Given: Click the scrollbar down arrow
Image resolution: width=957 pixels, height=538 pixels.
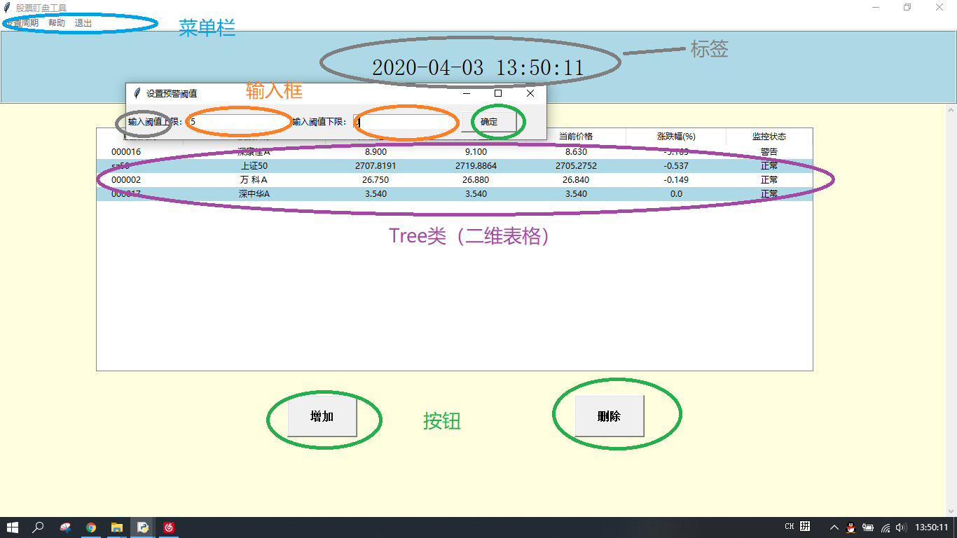Looking at the screenshot, I should click(x=951, y=511).
